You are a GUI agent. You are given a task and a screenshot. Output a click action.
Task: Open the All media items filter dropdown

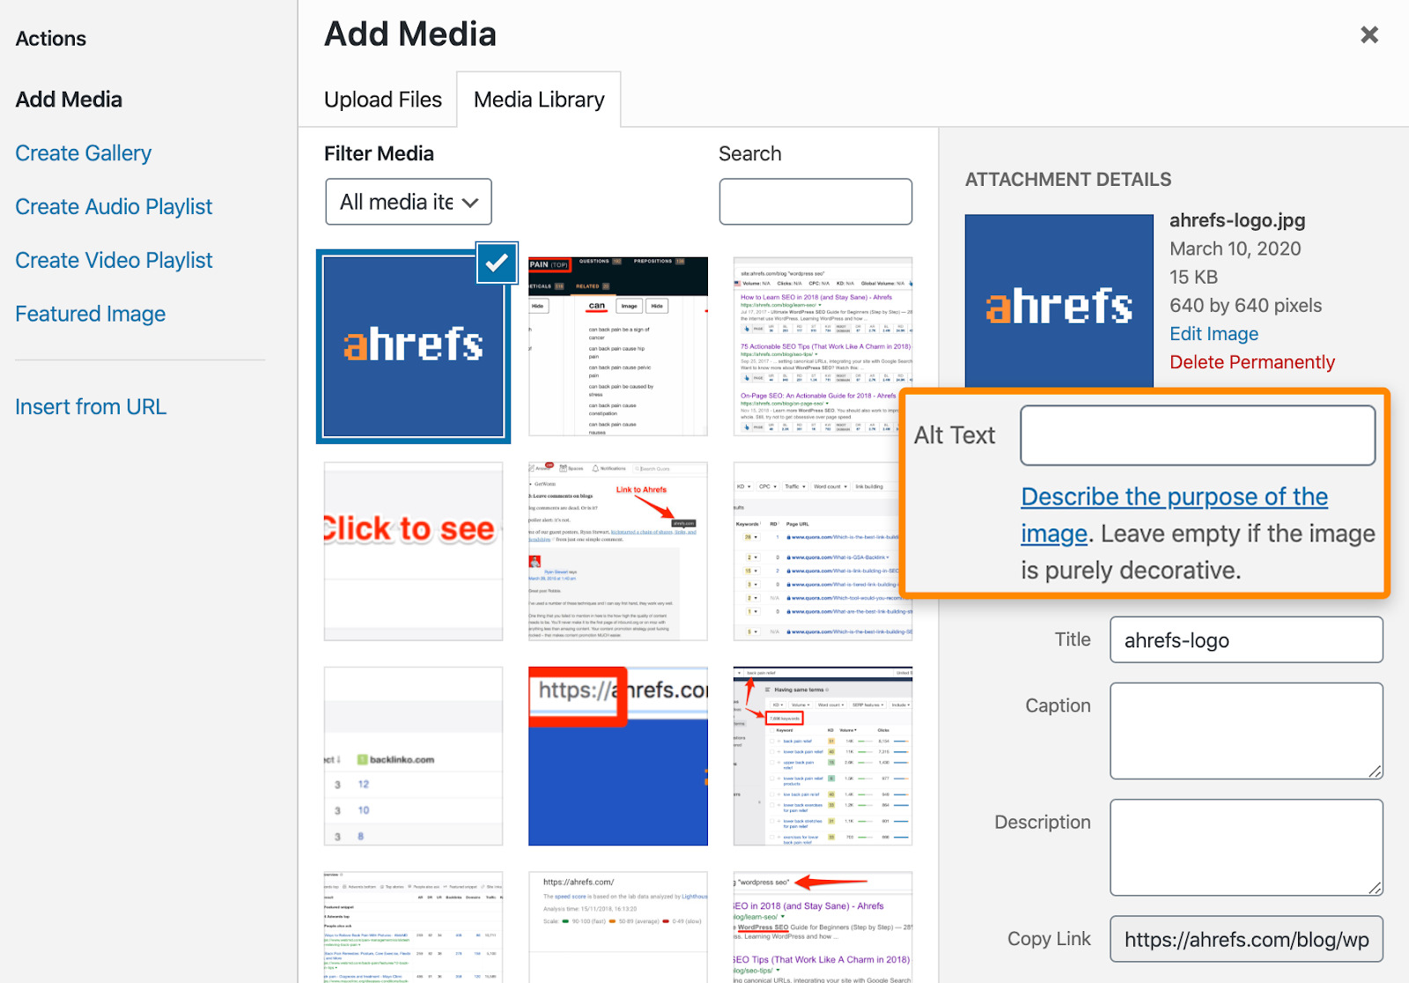(408, 202)
